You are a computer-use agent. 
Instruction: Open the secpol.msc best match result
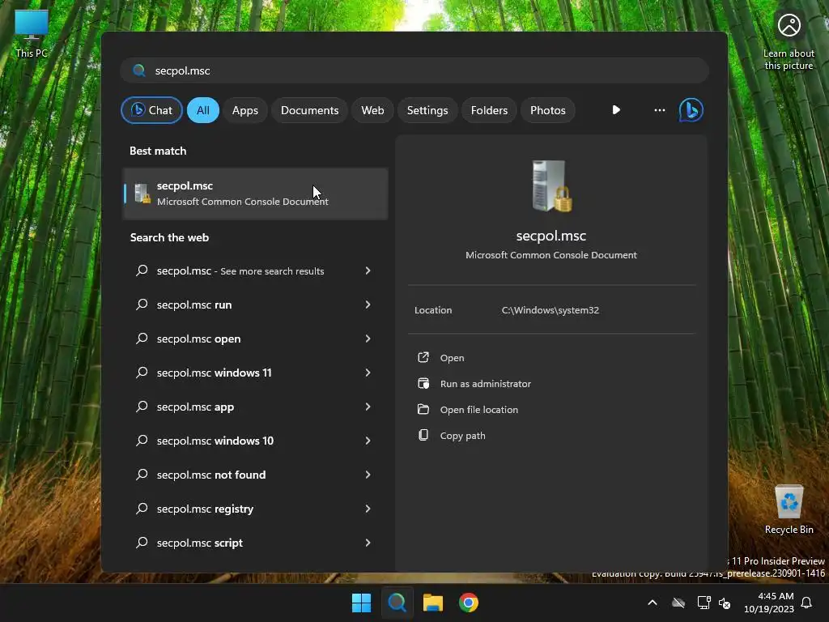255,194
